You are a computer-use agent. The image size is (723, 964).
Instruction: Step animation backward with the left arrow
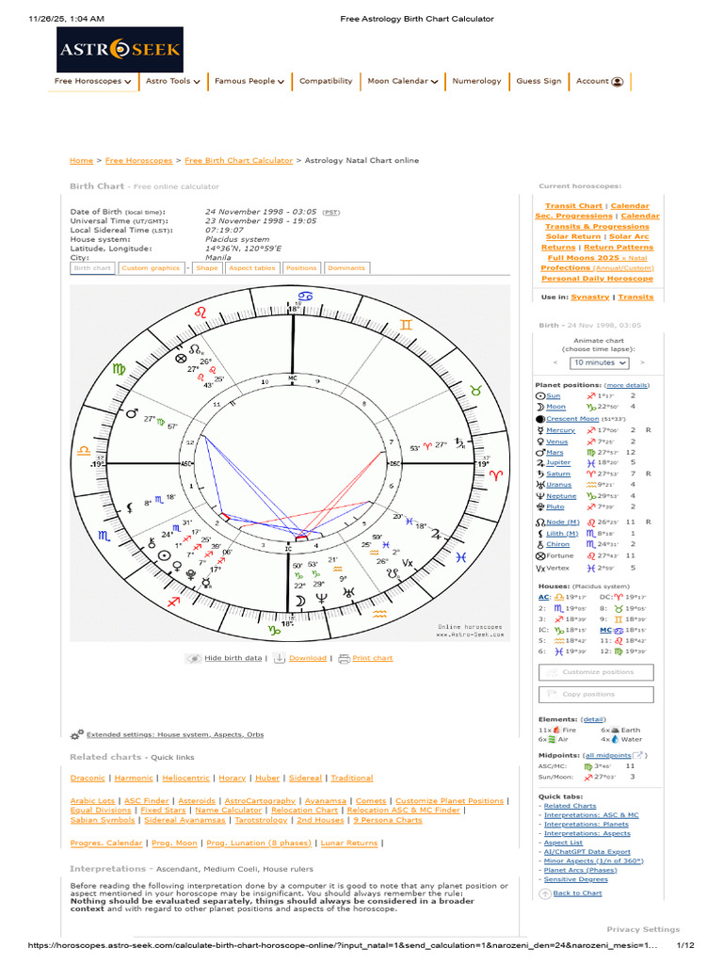click(x=555, y=362)
